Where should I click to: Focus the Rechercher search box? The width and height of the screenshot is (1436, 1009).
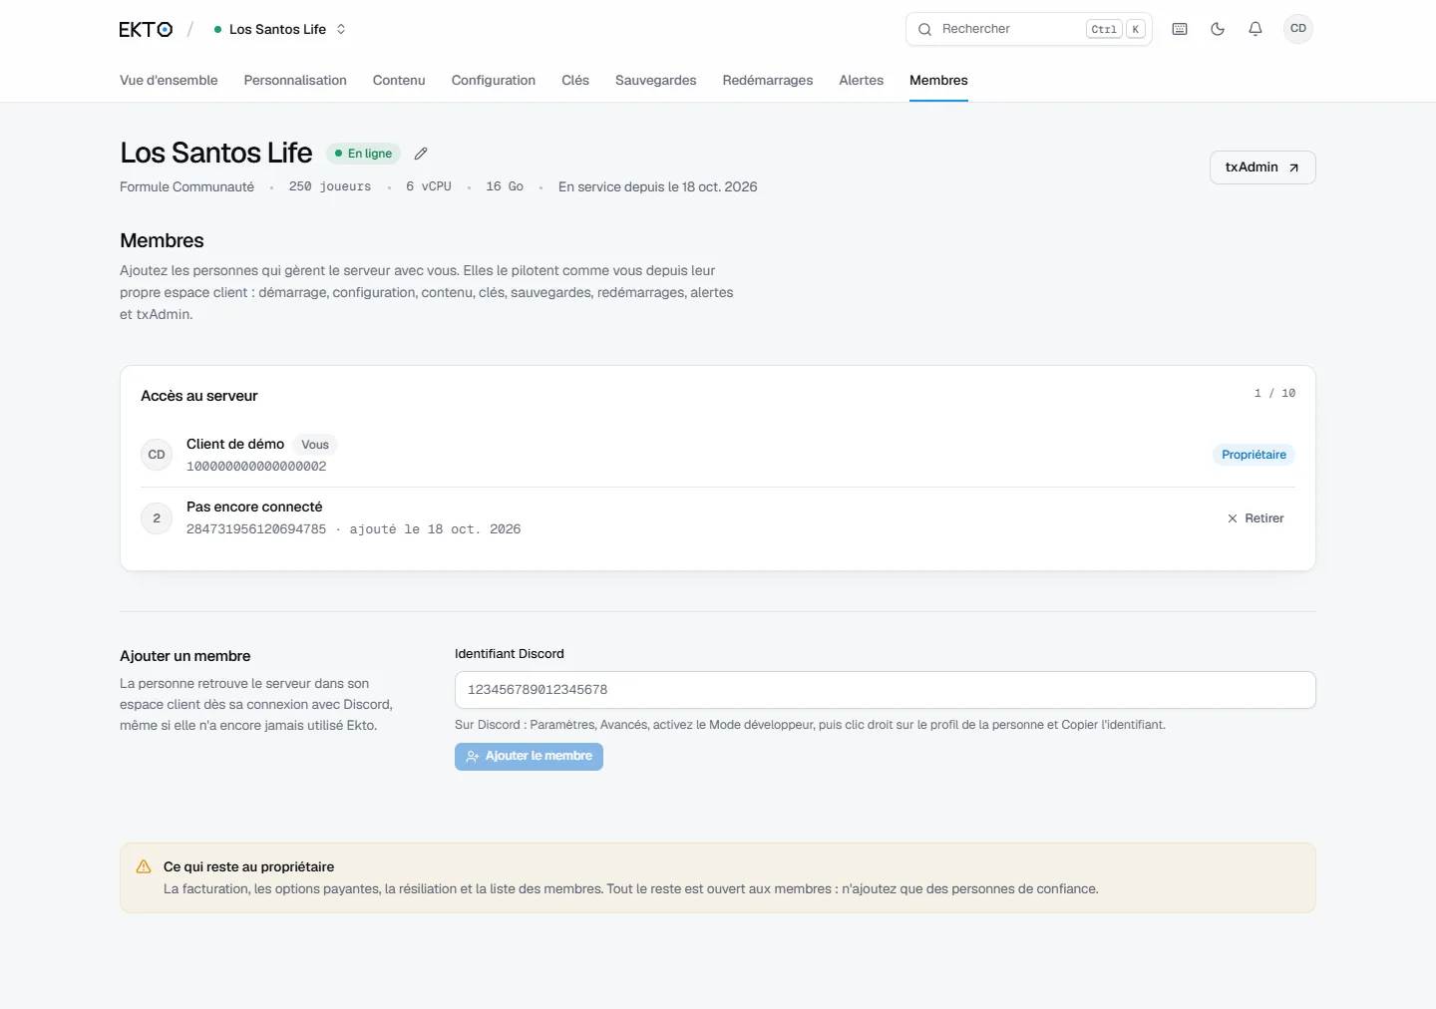click(x=1029, y=29)
